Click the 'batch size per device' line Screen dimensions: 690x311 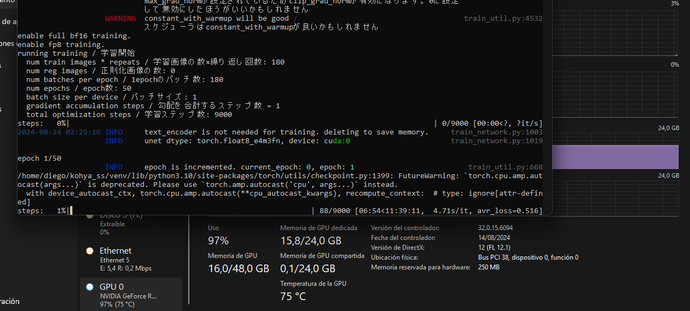(x=111, y=97)
